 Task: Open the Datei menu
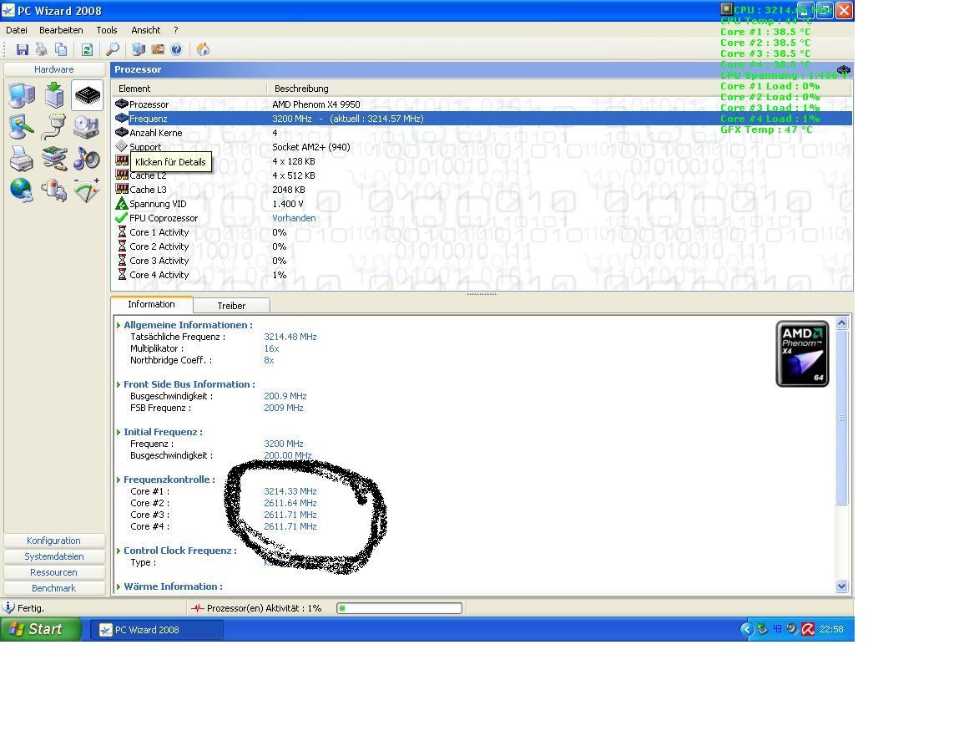[17, 30]
